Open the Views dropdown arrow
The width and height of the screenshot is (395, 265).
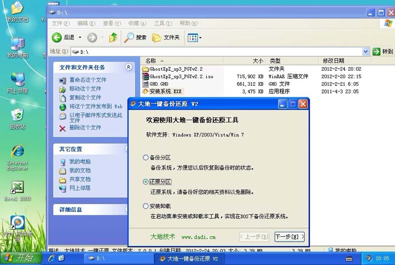[x=200, y=38]
